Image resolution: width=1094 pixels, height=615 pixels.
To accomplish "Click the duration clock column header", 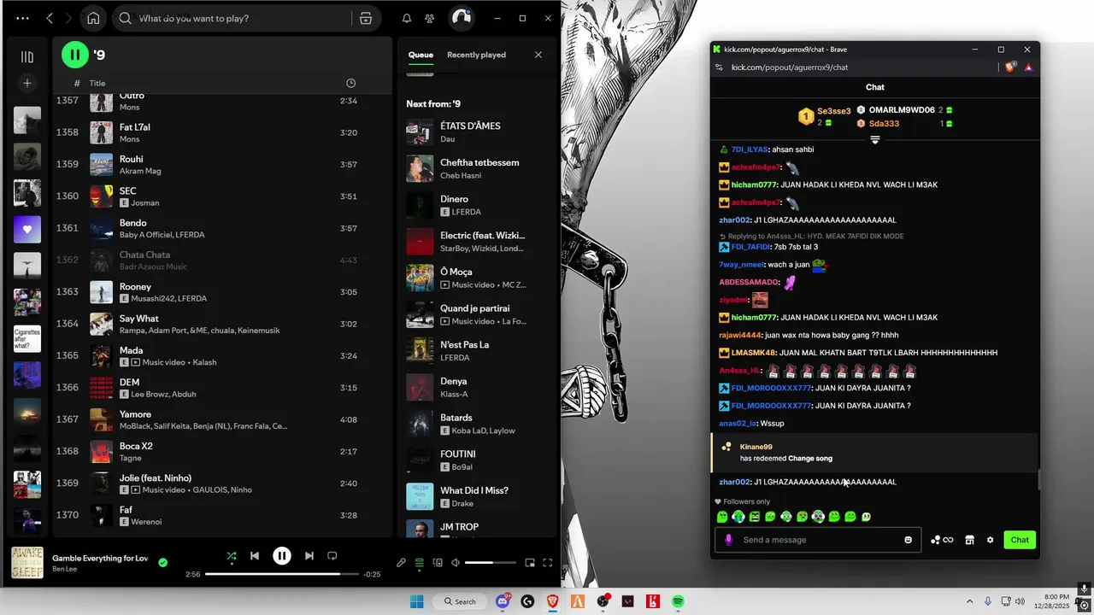I will click(350, 83).
